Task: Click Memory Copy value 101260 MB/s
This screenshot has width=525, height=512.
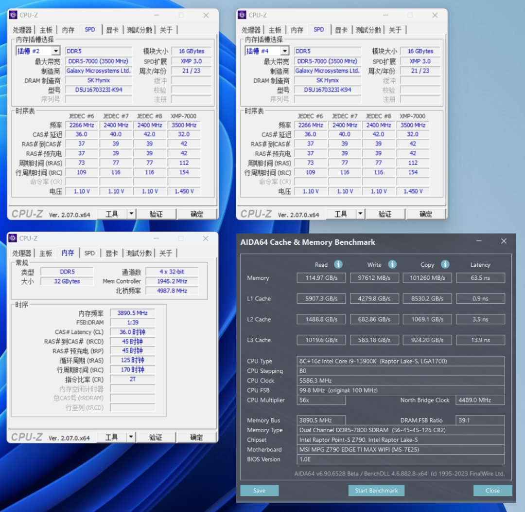Action: [427, 277]
